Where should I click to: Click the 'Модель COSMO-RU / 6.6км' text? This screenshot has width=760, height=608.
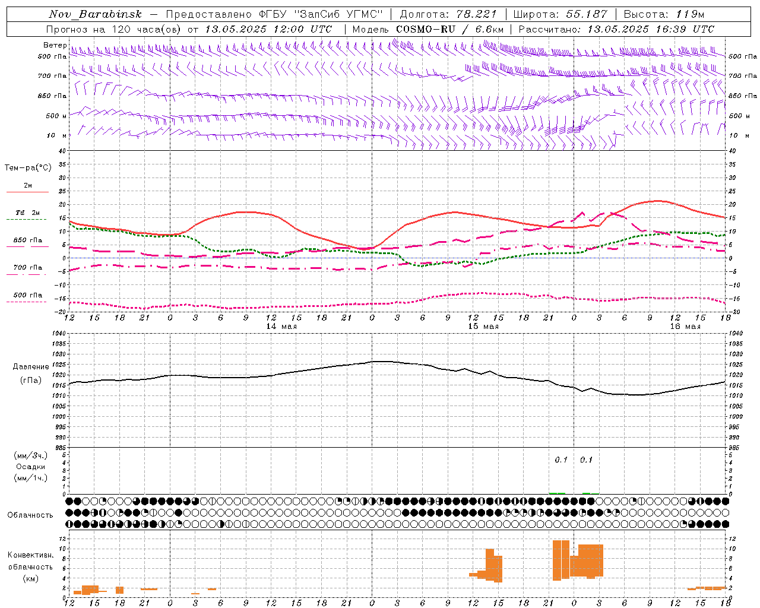pos(428,29)
